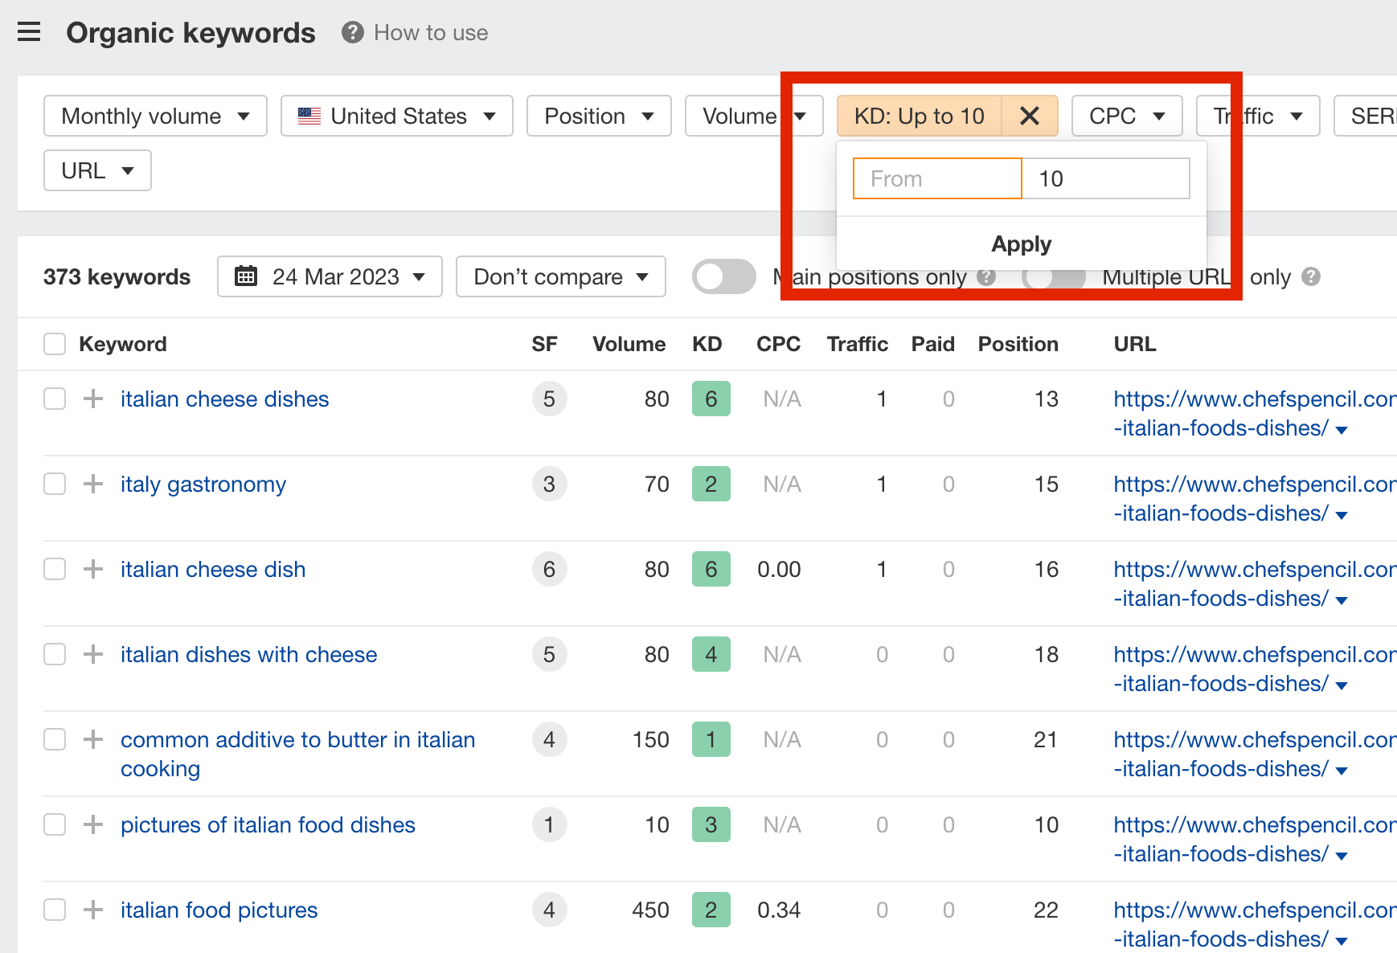1397x953 pixels.
Task: Click the How to use help icon
Action: 352,32
